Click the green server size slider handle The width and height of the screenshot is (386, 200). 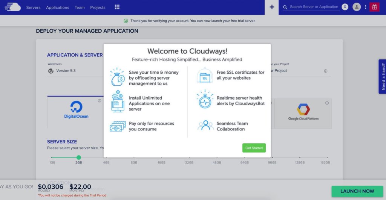click(x=78, y=158)
